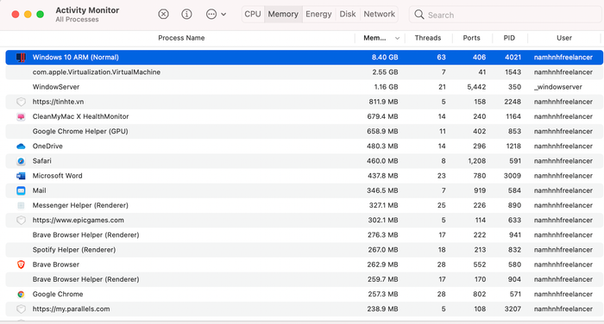Open the Disk tab

(x=348, y=15)
